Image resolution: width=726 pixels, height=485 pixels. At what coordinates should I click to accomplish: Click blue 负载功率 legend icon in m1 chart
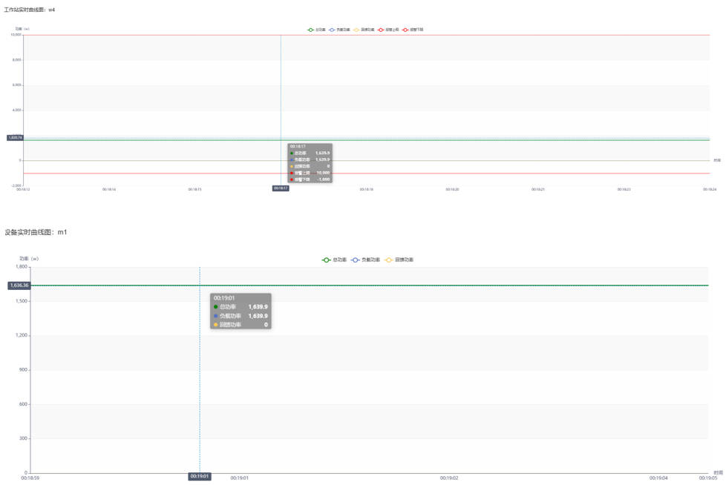(356, 260)
